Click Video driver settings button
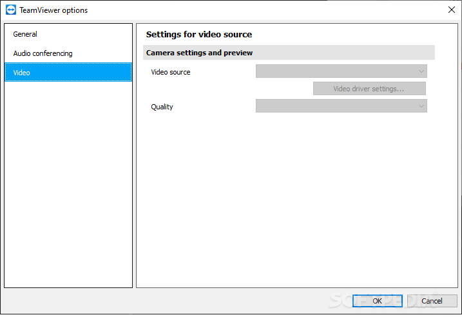The width and height of the screenshot is (462, 317). [369, 89]
